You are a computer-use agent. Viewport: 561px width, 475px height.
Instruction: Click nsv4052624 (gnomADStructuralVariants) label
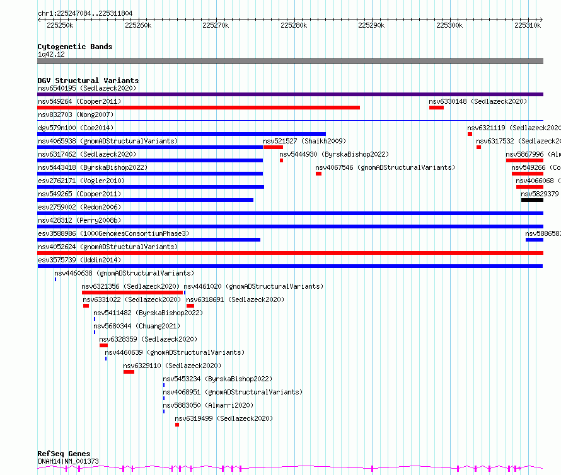[108, 247]
